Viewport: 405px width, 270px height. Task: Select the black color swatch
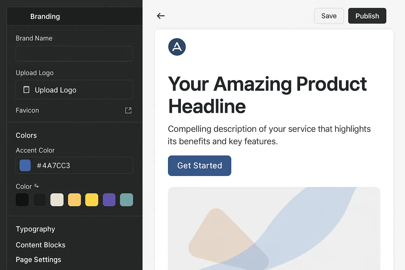click(22, 200)
